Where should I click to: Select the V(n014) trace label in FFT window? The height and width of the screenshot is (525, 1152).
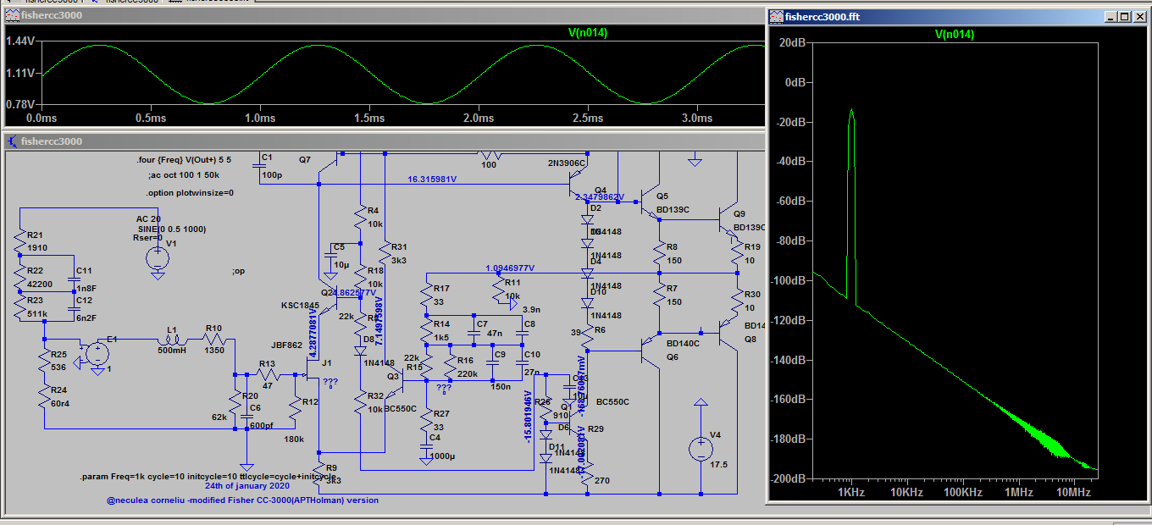click(x=955, y=35)
